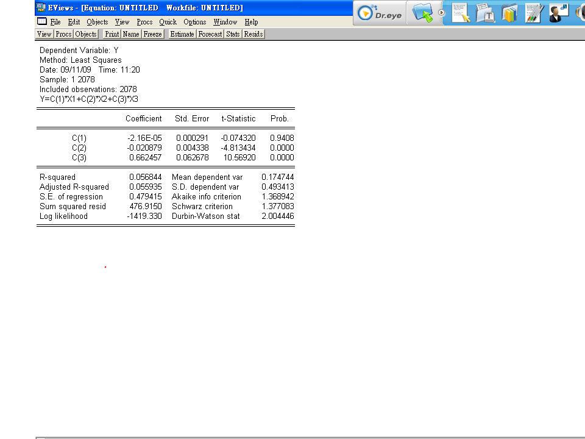This screenshot has width=585, height=439.
Task: Click the Dr.eye text translation T icon
Action: (x=485, y=13)
